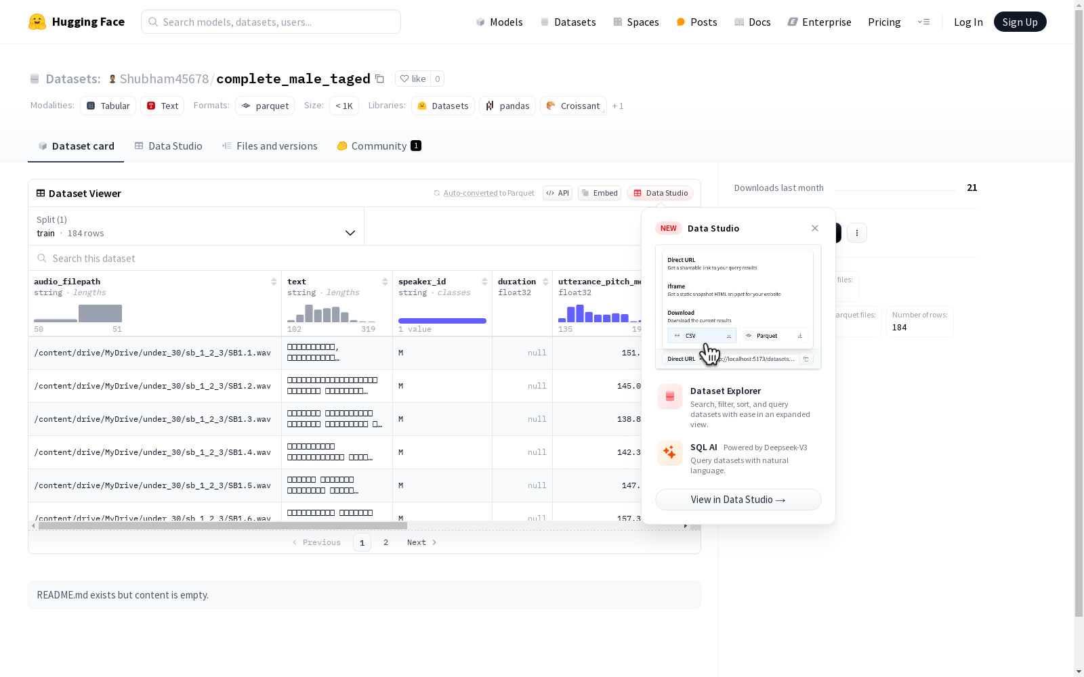Click View in Data Studio button
The height and width of the screenshot is (677, 1084).
click(x=738, y=500)
